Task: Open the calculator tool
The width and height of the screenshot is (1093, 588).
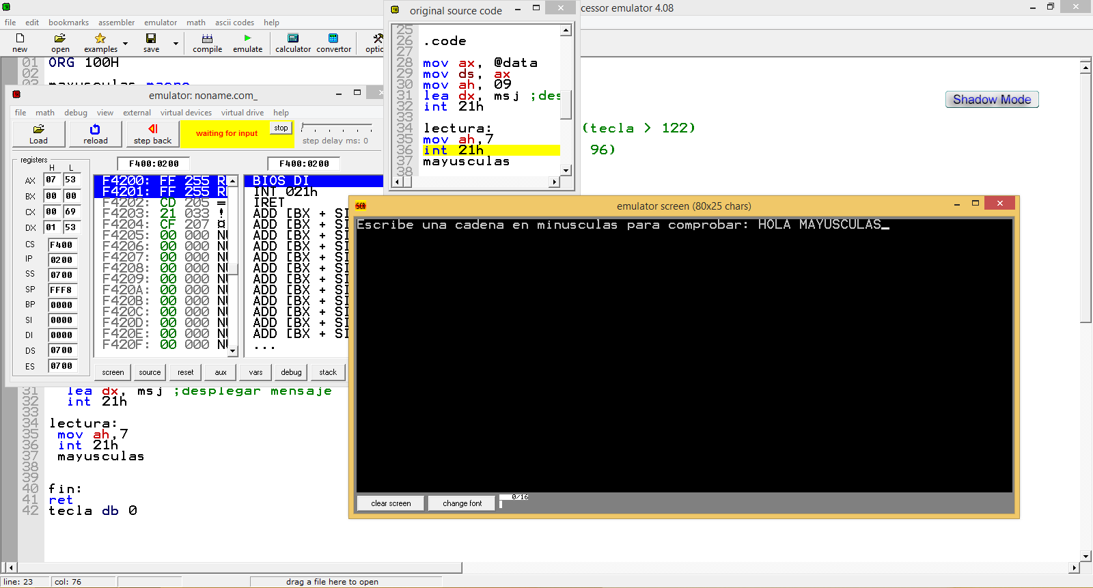Action: [x=293, y=42]
